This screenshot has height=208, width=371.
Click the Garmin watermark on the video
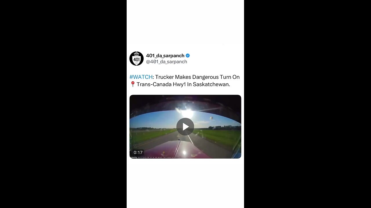coord(133,157)
